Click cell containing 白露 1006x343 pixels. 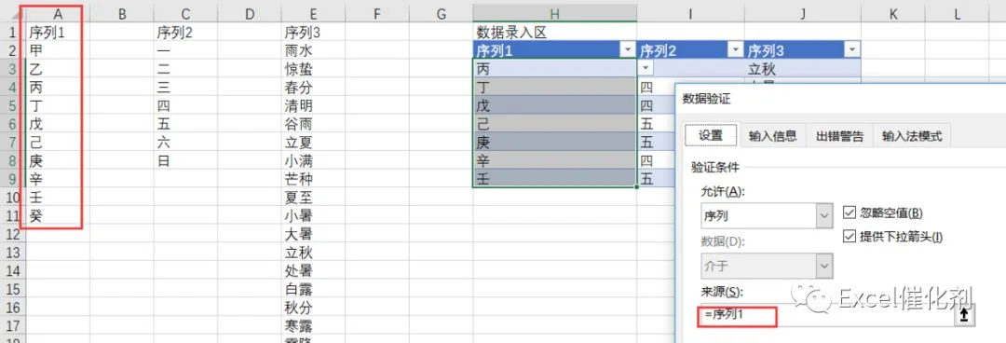coord(313,289)
